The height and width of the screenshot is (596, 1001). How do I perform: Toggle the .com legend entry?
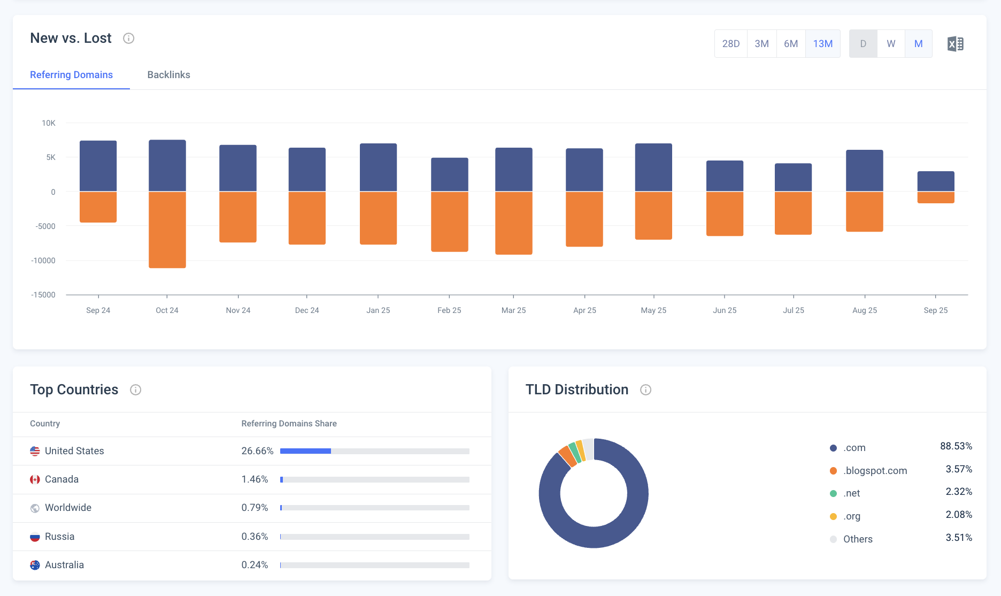tap(854, 448)
